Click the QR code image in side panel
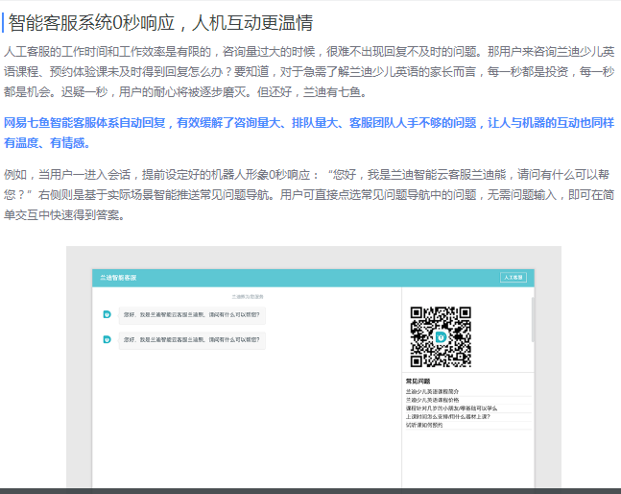This screenshot has width=621, height=494. pyautogui.click(x=441, y=337)
